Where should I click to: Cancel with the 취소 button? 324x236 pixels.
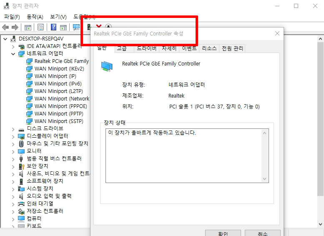click(x=263, y=233)
